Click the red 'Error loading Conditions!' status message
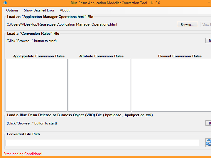This screenshot has height=158, width=211. tap(23, 154)
